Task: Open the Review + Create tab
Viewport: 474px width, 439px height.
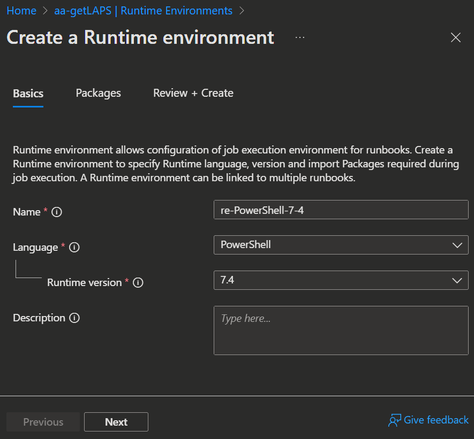Action: [x=193, y=93]
